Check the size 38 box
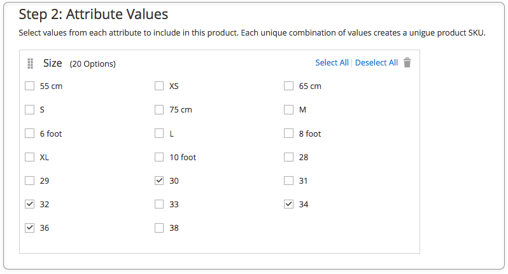 (x=159, y=228)
